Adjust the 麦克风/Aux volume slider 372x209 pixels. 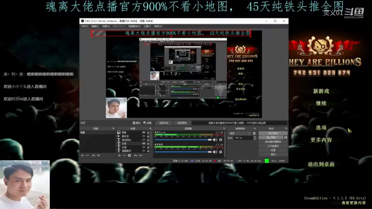(x=183, y=140)
